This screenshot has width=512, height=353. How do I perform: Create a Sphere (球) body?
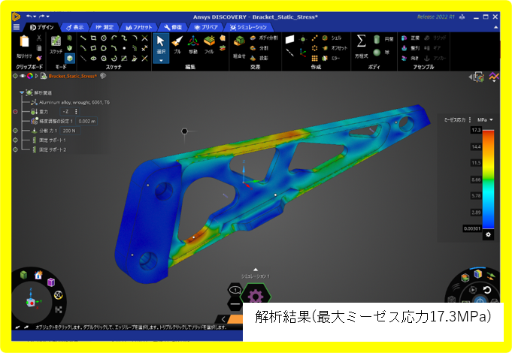point(381,53)
